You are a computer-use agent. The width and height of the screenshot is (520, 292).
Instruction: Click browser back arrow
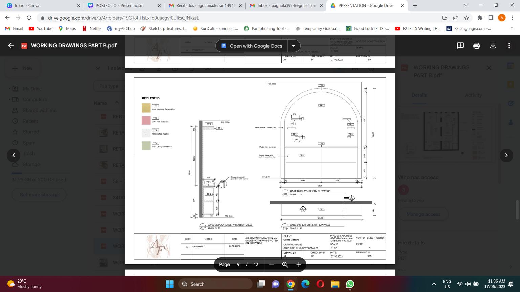(x=7, y=18)
